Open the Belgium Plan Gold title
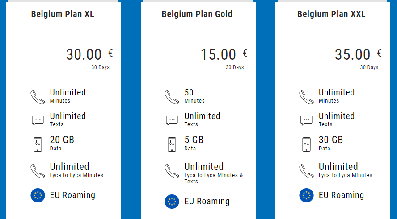 (x=197, y=14)
